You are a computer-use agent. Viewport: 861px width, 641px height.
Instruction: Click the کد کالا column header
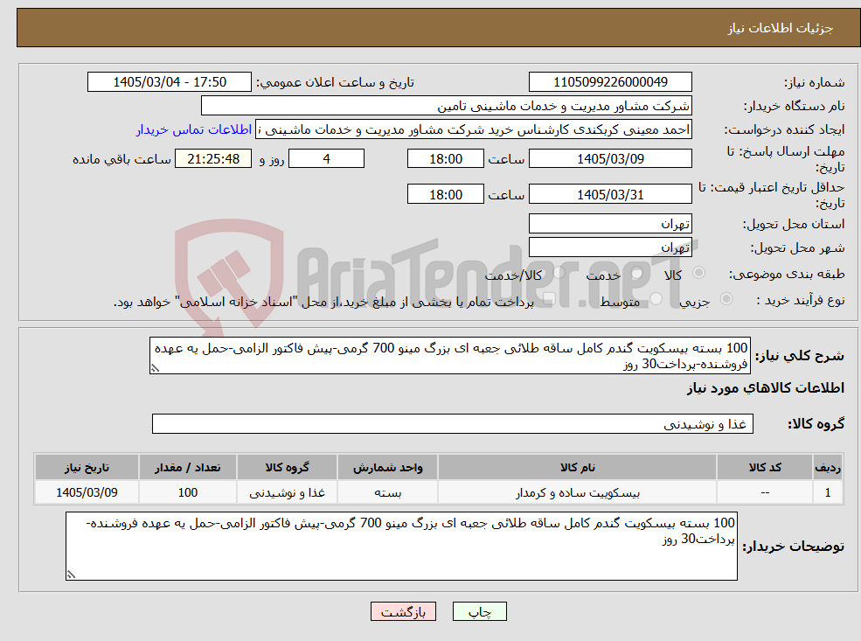[765, 468]
